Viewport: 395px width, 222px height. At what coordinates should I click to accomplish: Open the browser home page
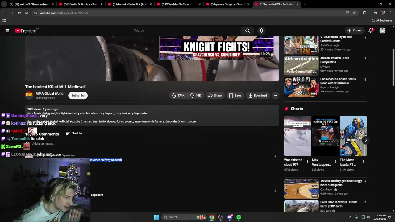coord(27,13)
